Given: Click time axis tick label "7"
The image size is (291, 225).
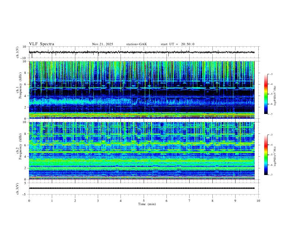Looking at the screenshot, I should [190, 201].
